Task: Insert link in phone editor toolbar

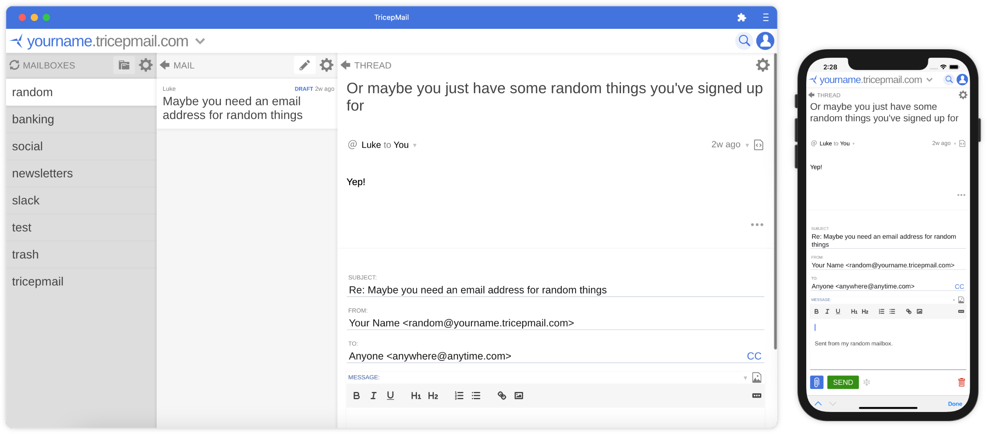Action: coord(908,311)
